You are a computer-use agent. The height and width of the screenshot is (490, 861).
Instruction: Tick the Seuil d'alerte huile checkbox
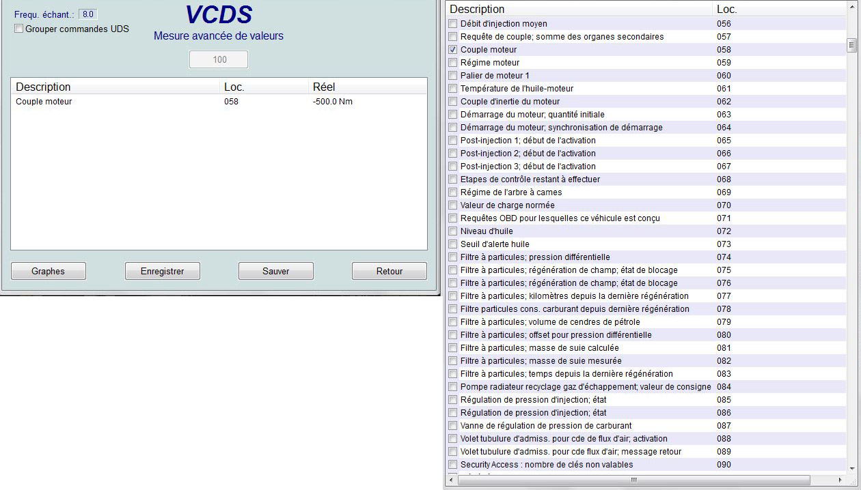click(x=452, y=244)
